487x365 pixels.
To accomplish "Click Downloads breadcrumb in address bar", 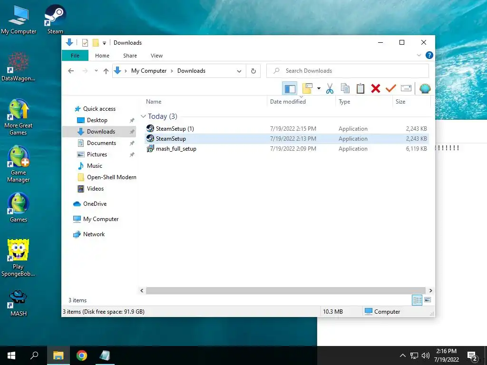I will [191, 71].
